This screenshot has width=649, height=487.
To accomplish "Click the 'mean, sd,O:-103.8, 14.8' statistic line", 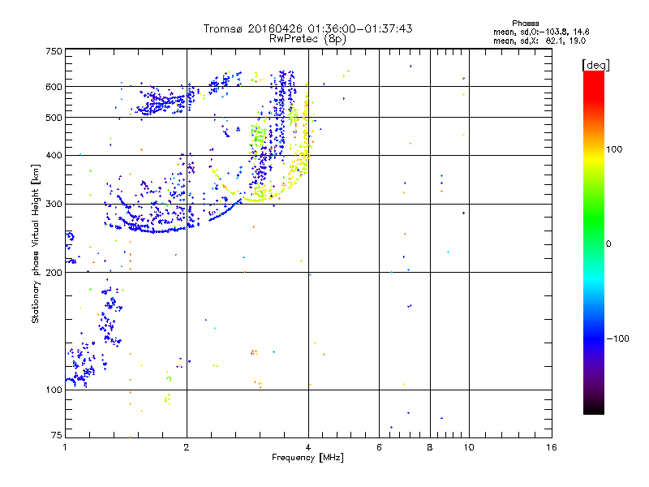I will click(x=541, y=32).
